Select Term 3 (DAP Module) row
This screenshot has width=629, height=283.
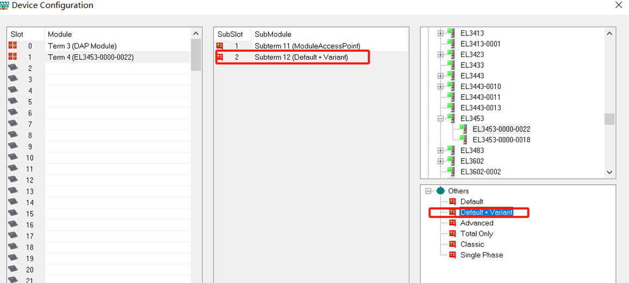click(x=99, y=46)
